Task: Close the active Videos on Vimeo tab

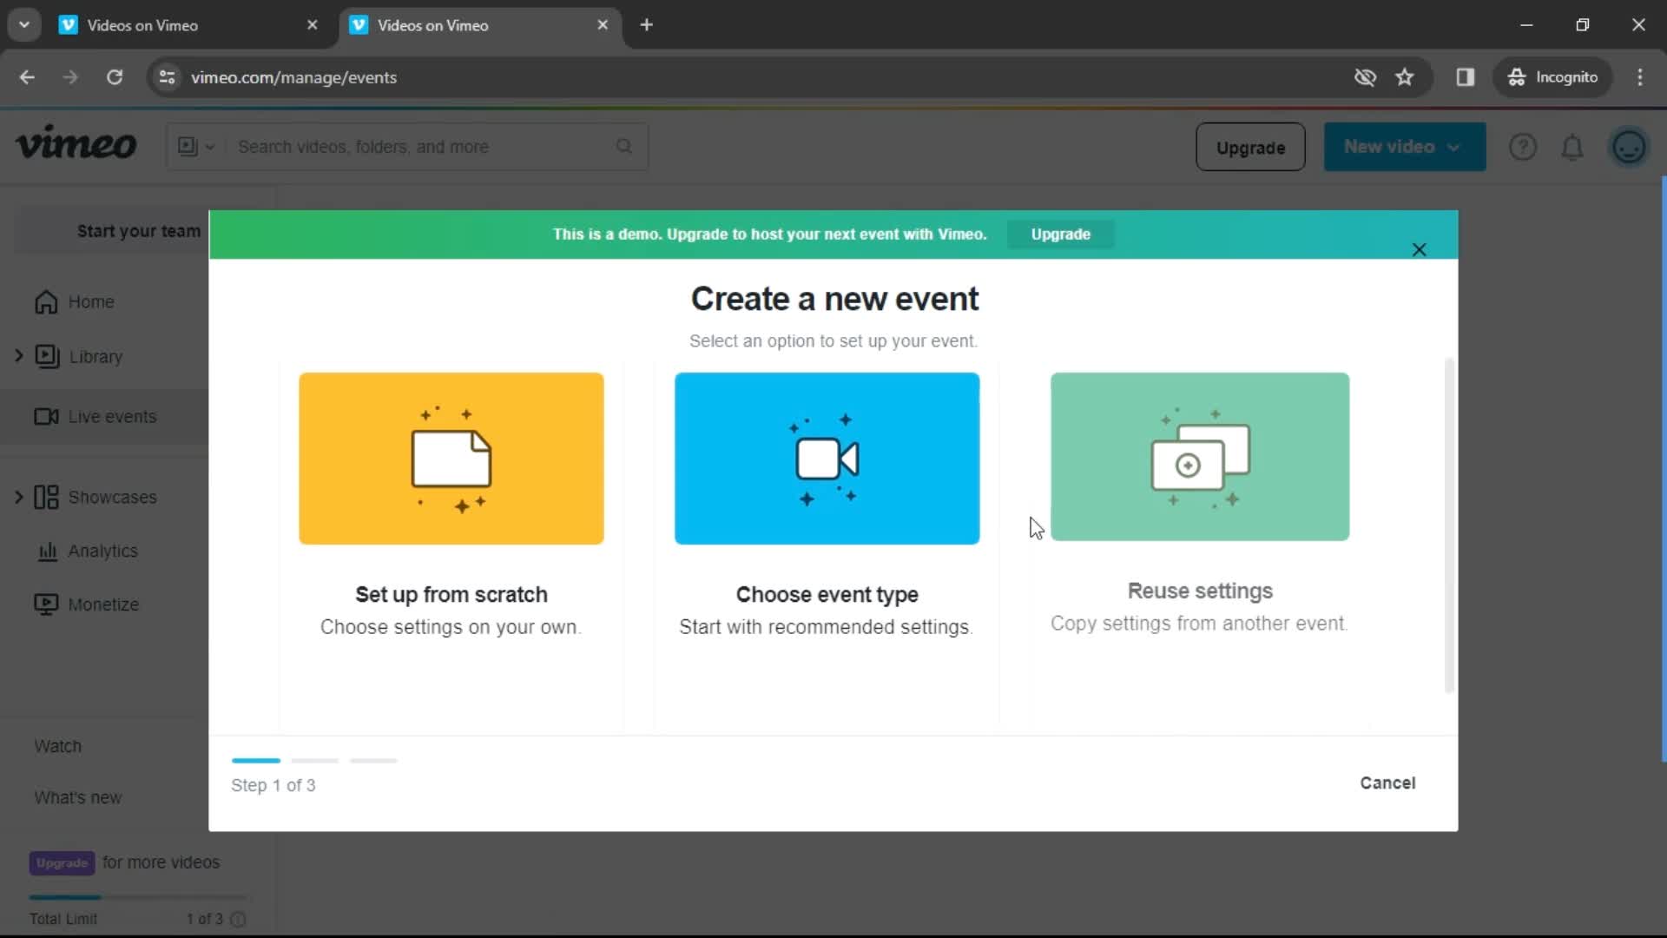Action: tap(603, 25)
